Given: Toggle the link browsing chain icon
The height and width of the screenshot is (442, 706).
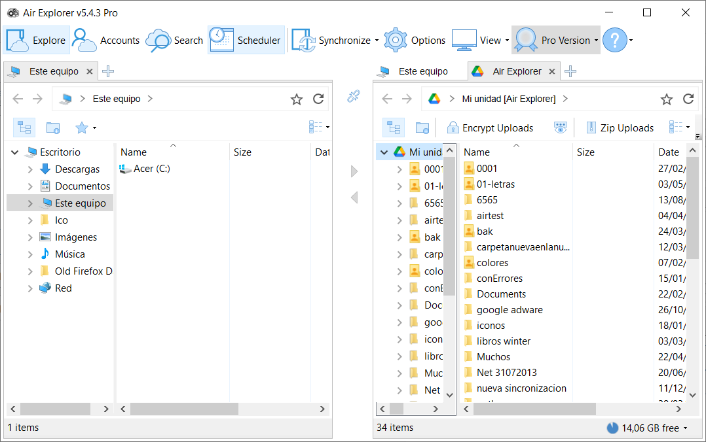Looking at the screenshot, I should coord(354,96).
